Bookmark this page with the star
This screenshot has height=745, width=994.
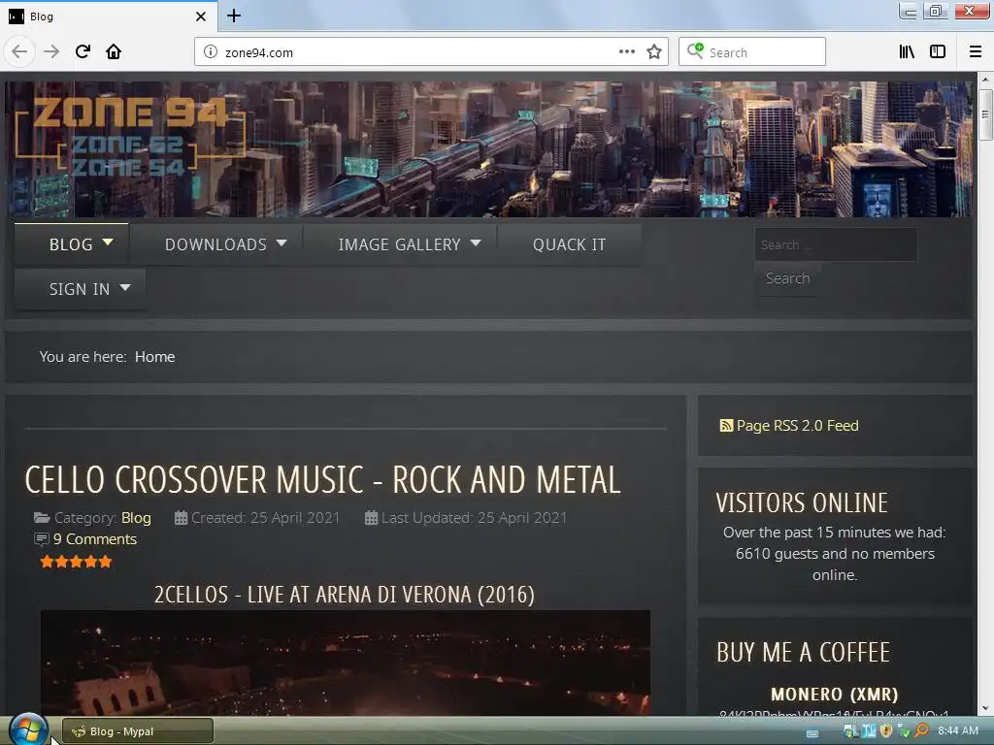coord(654,52)
